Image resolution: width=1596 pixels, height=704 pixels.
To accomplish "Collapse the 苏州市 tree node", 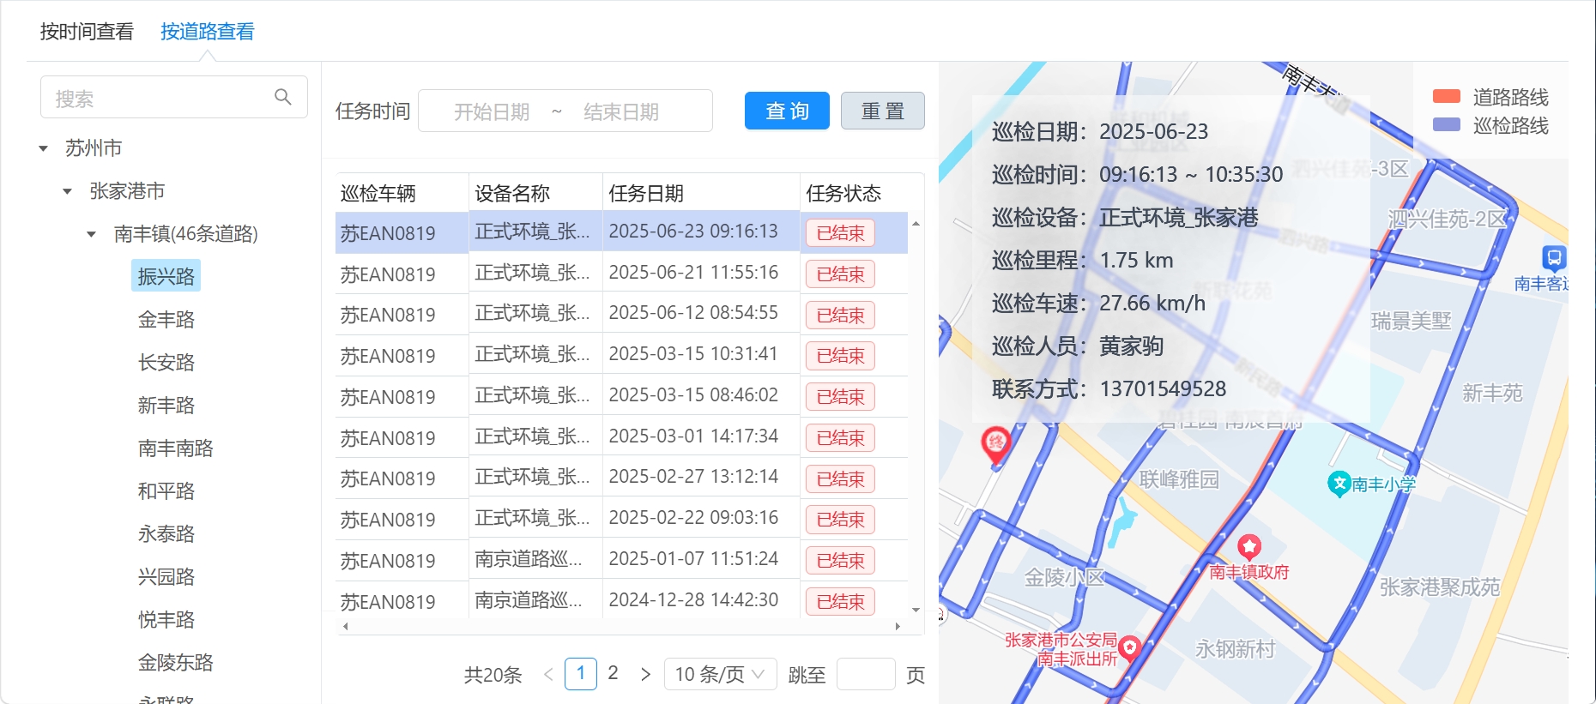I will (44, 148).
